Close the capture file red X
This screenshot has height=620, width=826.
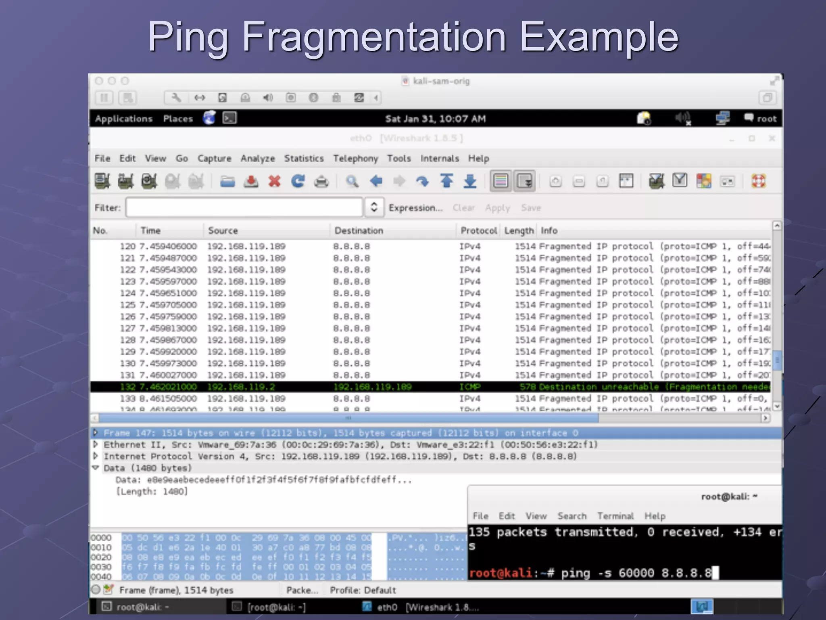274,181
